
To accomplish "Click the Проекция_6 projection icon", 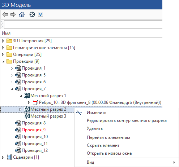I will click(x=18, y=82).
